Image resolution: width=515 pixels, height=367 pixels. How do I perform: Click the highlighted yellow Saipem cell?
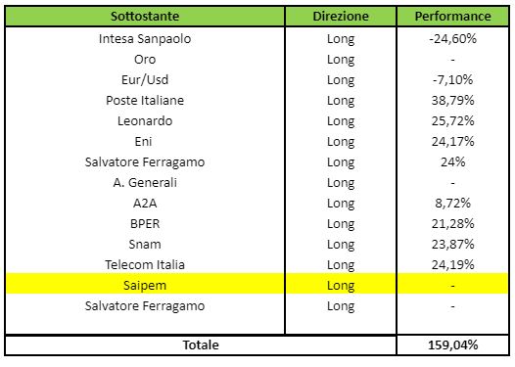[145, 284]
